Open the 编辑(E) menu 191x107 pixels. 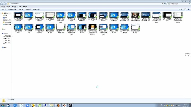(x=8, y=7)
